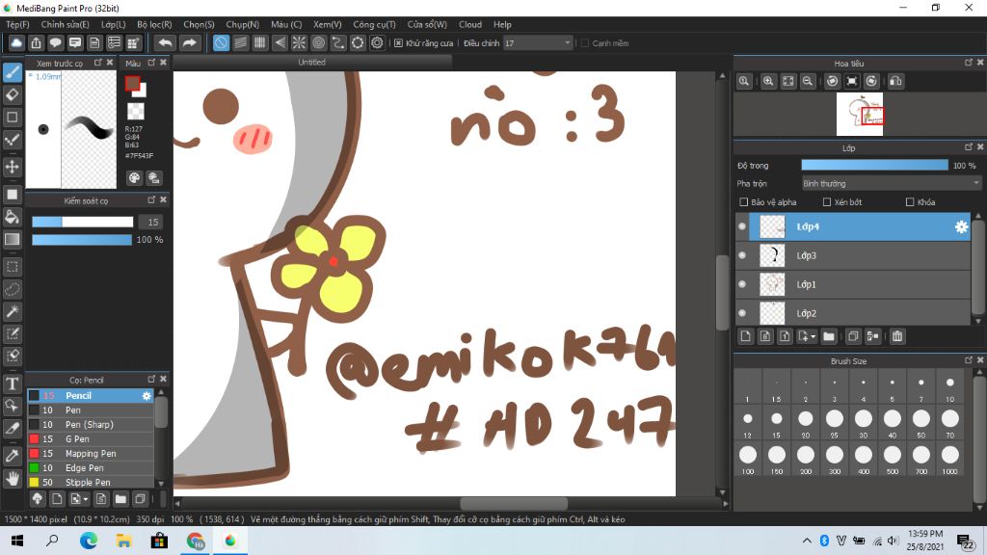
Task: Open the Điều chỉnh dropdown
Action: click(538, 42)
